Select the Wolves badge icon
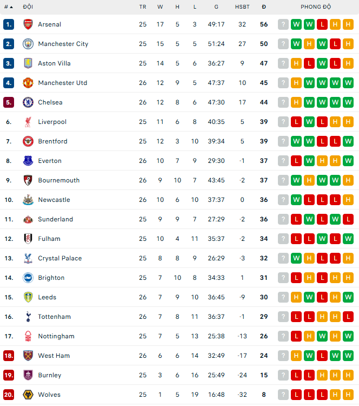 click(28, 395)
